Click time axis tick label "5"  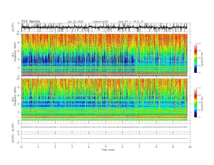[106, 147]
